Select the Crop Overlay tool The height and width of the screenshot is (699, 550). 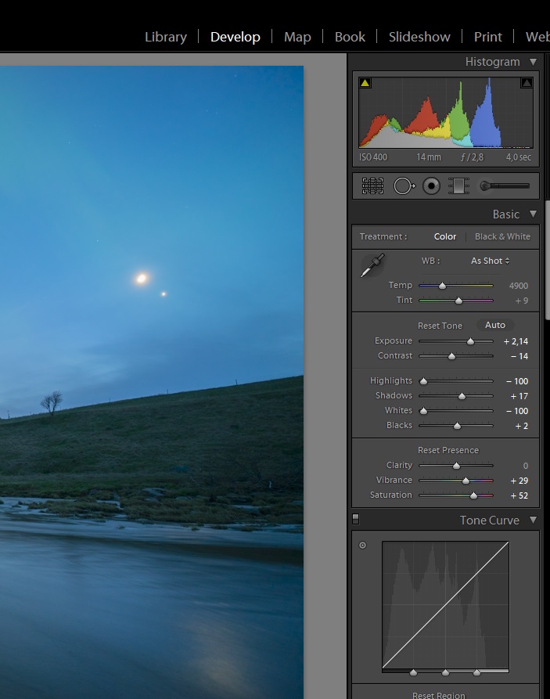[x=372, y=186]
